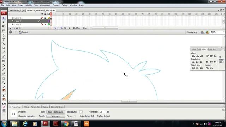226x127 pixels.
Task: Click Insert Layer icon below layers
Action: coord(10,28)
